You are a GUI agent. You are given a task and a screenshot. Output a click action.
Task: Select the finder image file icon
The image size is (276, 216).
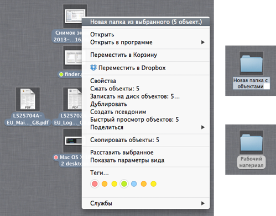(73, 57)
